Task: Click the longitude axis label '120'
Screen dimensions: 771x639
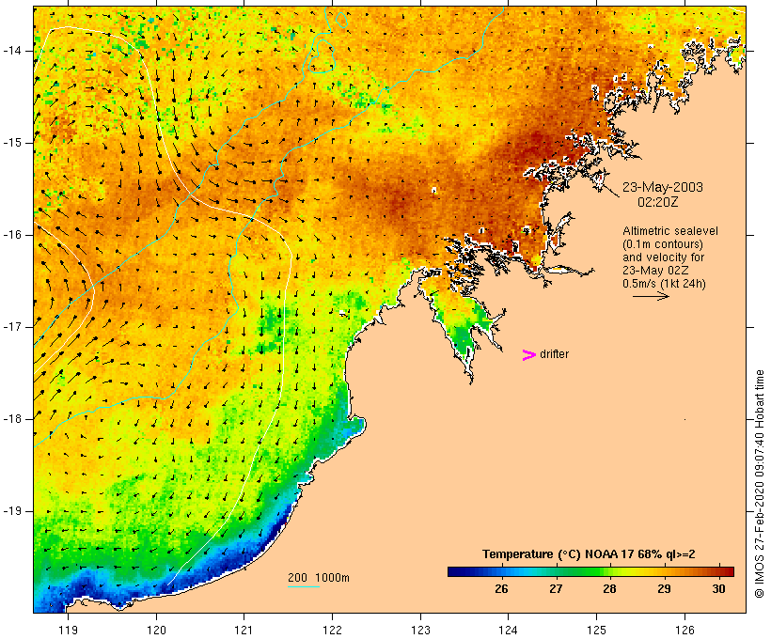Action: click(x=156, y=631)
